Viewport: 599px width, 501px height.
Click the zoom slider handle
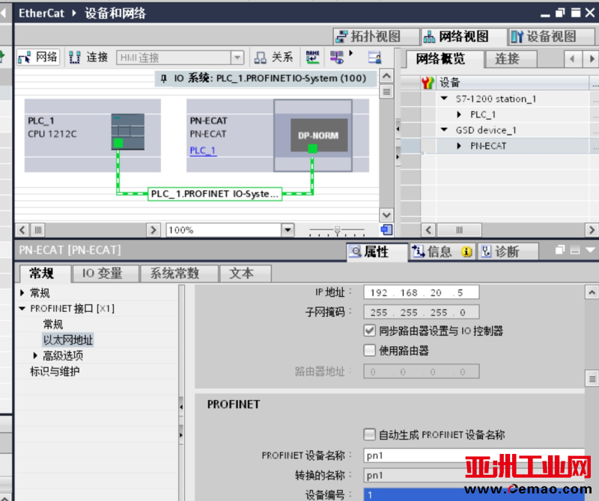[x=338, y=230]
